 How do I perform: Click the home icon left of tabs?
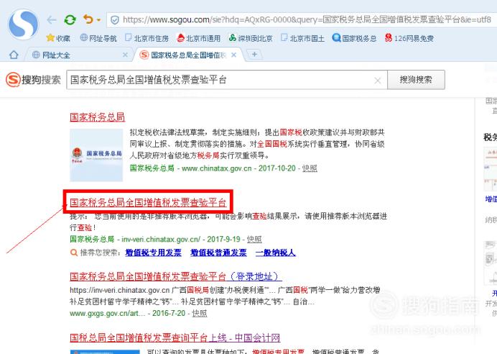tap(14, 55)
